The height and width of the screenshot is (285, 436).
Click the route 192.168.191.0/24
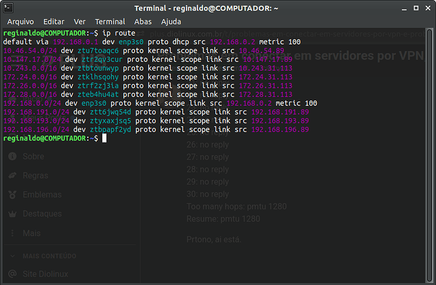click(36, 112)
